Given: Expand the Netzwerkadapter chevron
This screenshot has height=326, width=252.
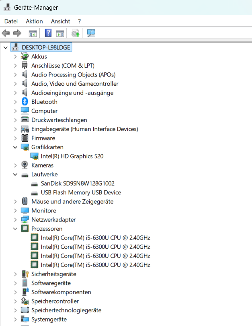Looking at the screenshot, I should tap(15, 220).
